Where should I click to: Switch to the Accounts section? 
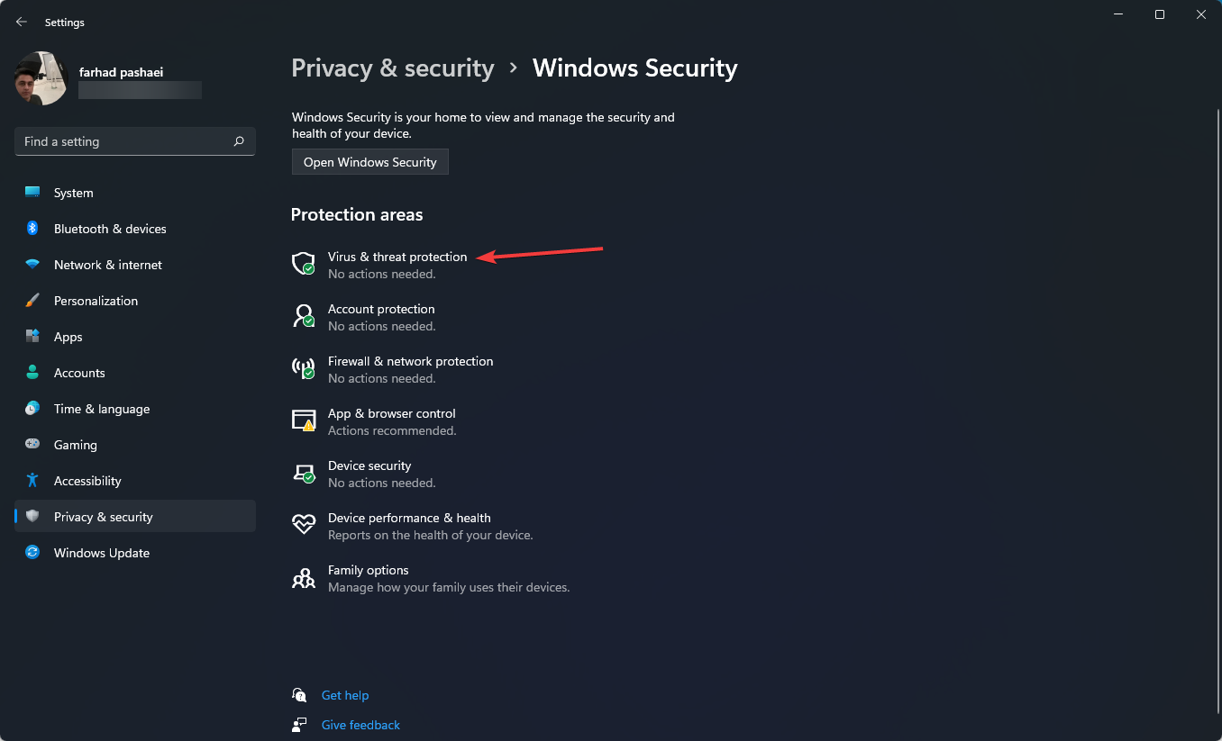(x=78, y=372)
